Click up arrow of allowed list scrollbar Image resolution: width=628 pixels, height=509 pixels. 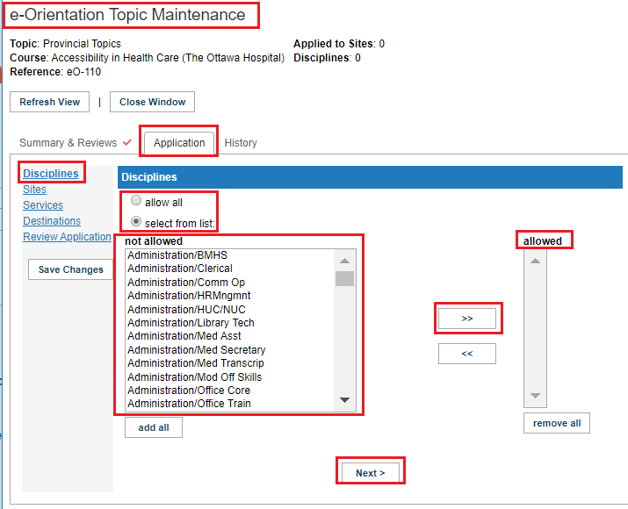pos(535,261)
